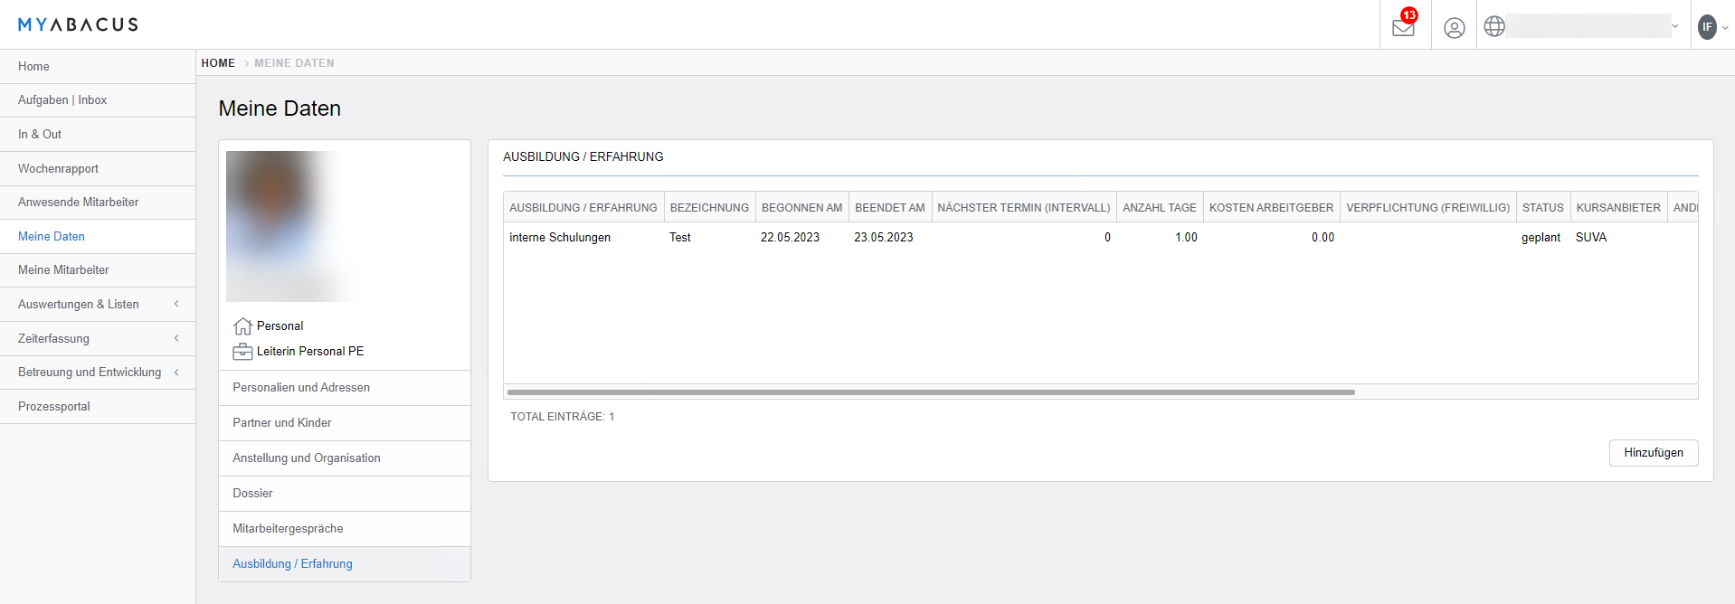Click HOME in the breadcrumb
Screen dimensions: 1735x604
pos(218,63)
